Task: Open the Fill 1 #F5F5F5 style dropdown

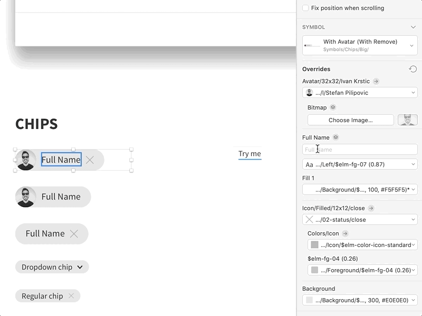Action: click(x=360, y=190)
